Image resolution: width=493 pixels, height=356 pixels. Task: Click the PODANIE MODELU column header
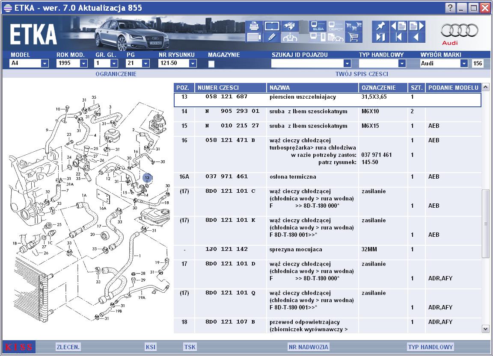pyautogui.click(x=453, y=88)
